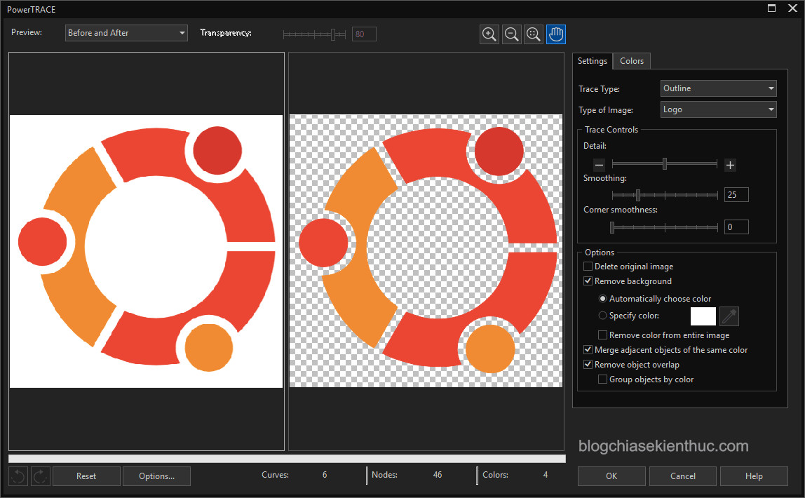Switch to the Colors tab
This screenshot has width=805, height=498.
(x=631, y=61)
